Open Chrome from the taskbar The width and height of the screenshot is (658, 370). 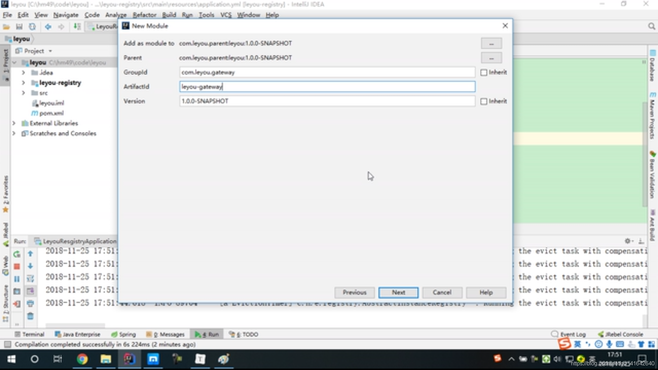click(82, 359)
